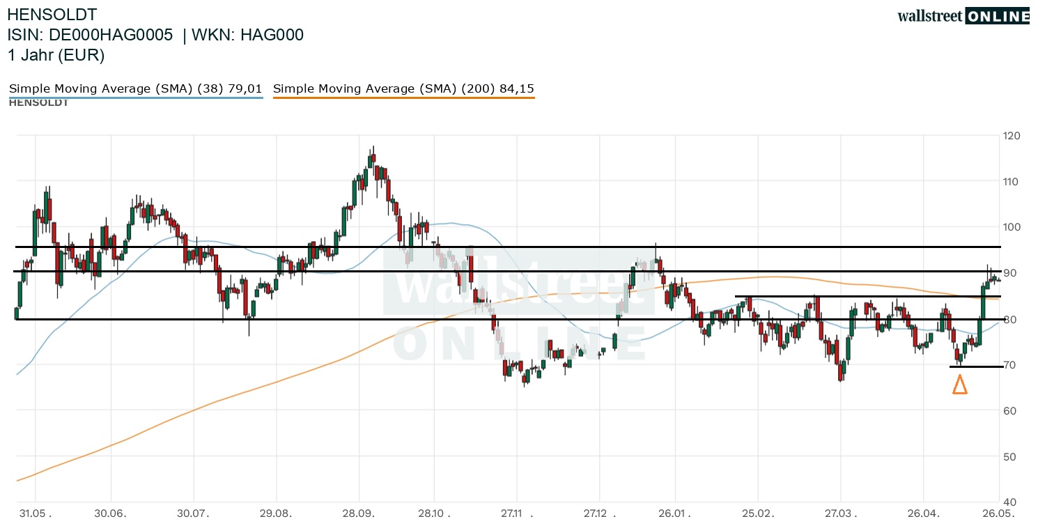This screenshot has height=519, width=1038.
Task: Click the 27.03. date axis label
Action: click(841, 512)
